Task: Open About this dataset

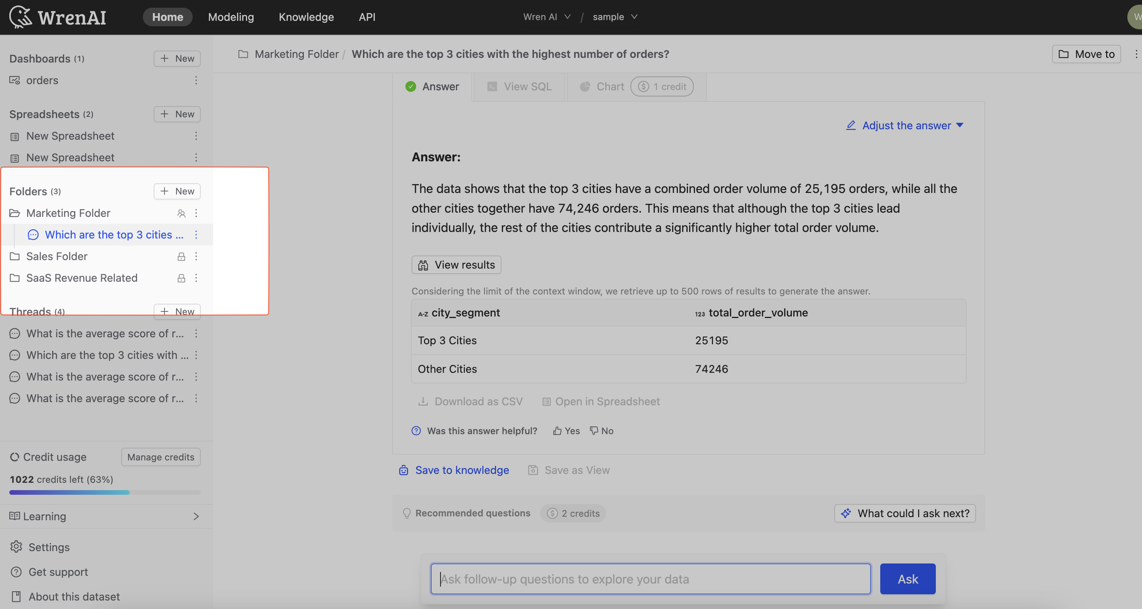Action: pyautogui.click(x=65, y=597)
